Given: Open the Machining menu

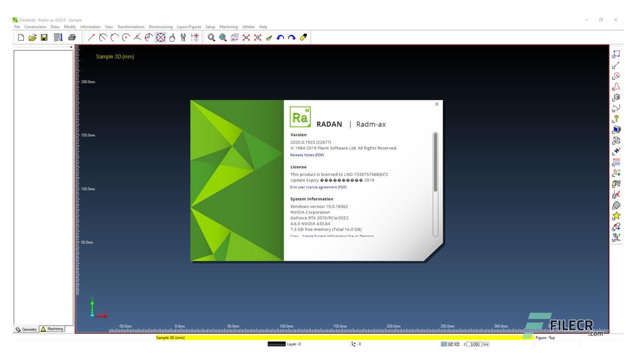Looking at the screenshot, I should click(229, 27).
